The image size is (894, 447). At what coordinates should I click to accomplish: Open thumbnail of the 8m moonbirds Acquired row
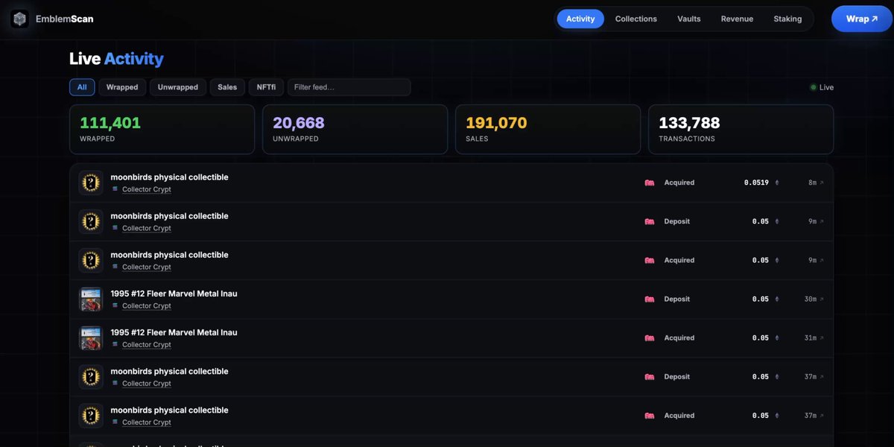[91, 183]
